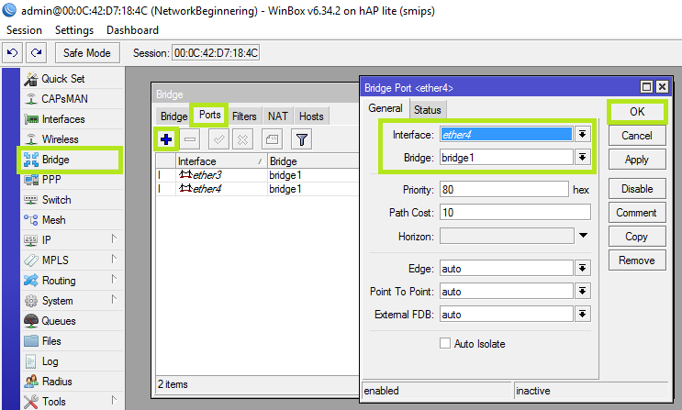Add a new bridge port with plus icon
The image size is (682, 410).
[x=166, y=139]
